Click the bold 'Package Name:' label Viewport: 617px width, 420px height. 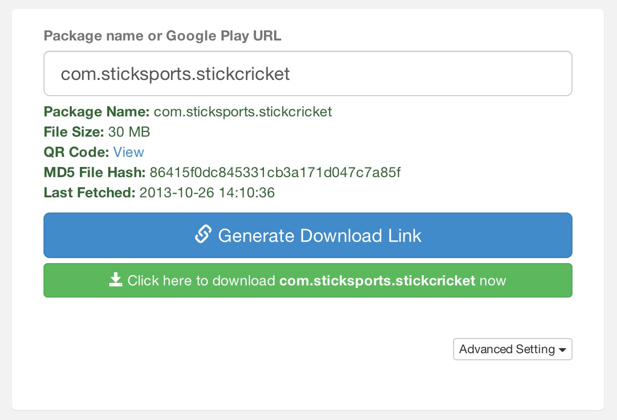(97, 112)
